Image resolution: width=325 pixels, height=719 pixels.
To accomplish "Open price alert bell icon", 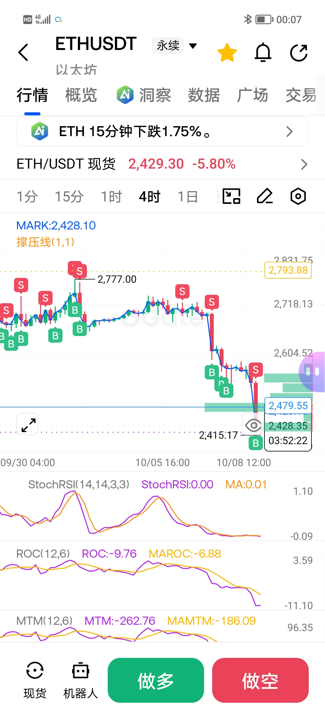I will [263, 52].
